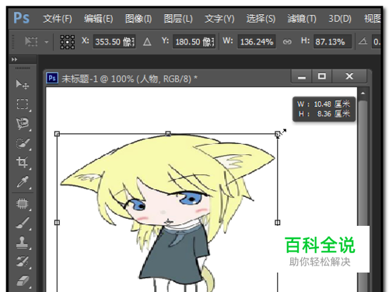
Task: Click the right-middle transform handle
Action: pyautogui.click(x=278, y=223)
